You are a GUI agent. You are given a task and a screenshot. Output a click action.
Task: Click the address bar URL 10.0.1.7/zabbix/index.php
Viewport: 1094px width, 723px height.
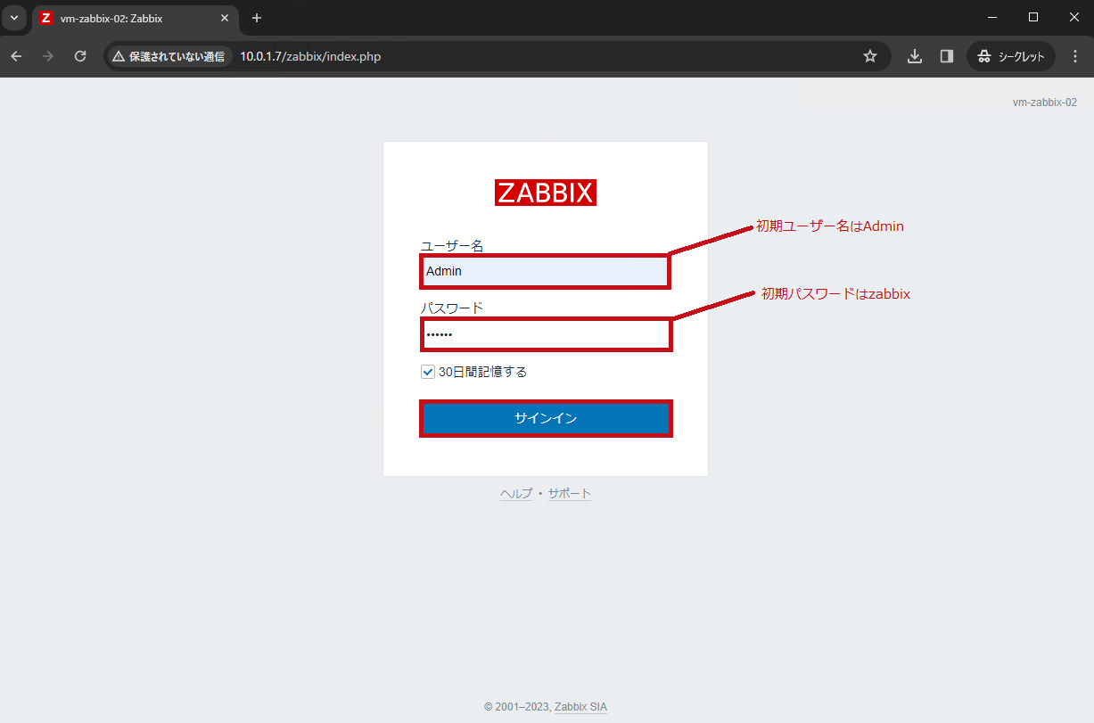click(310, 56)
